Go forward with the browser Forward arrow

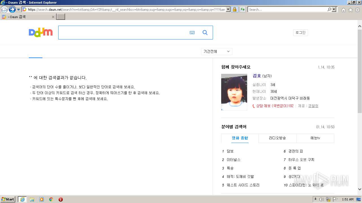point(12,10)
